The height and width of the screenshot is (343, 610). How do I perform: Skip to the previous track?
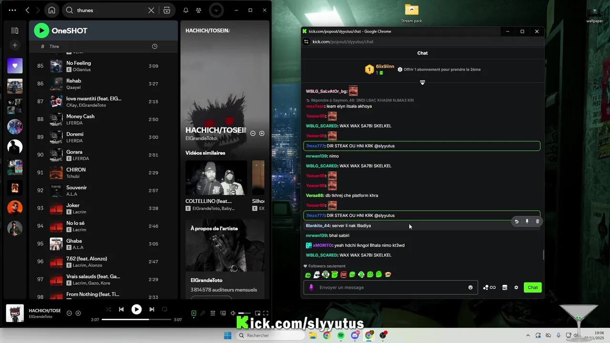[122, 309]
